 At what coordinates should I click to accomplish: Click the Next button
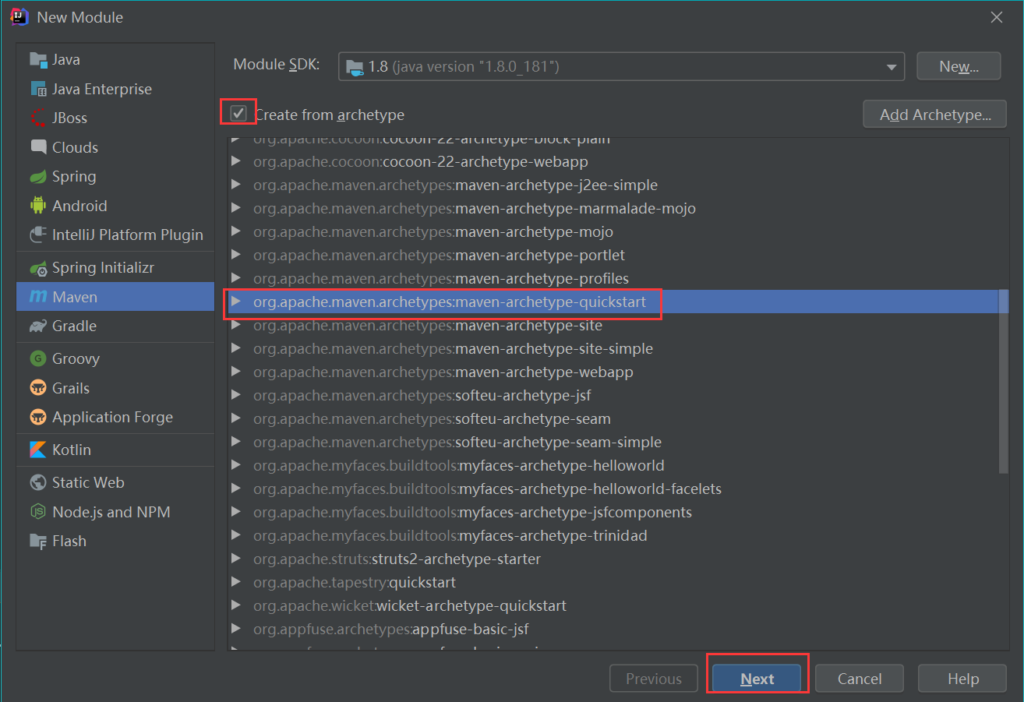click(757, 679)
